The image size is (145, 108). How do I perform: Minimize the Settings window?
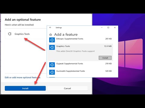click(x=102, y=28)
